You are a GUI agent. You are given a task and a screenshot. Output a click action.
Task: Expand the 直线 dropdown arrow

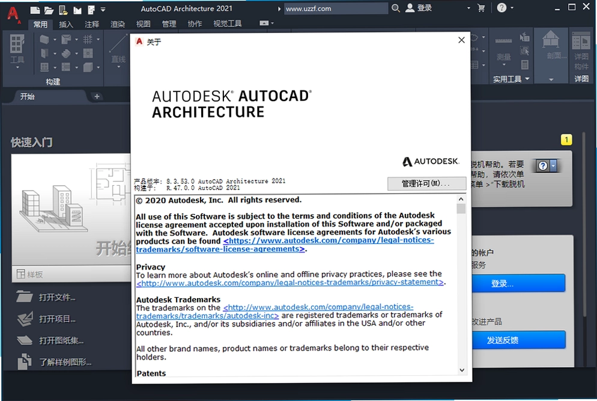118,67
